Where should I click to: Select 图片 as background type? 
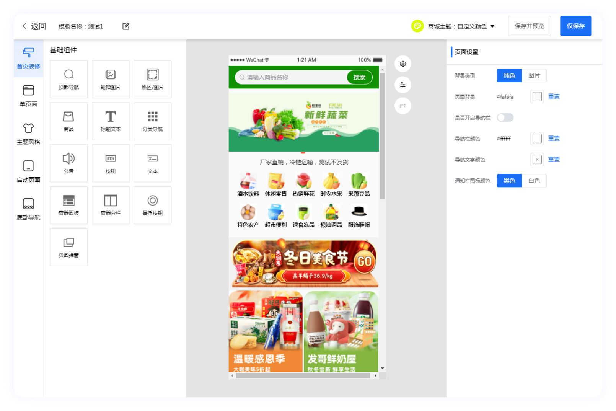(x=534, y=76)
